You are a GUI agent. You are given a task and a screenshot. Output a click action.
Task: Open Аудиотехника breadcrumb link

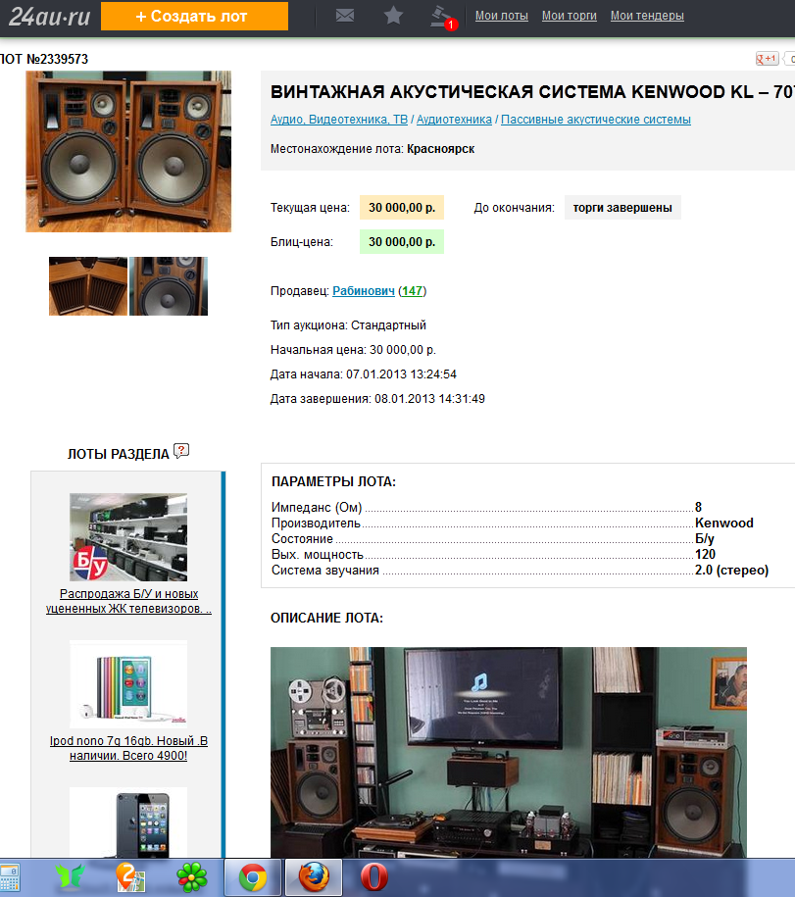[454, 120]
